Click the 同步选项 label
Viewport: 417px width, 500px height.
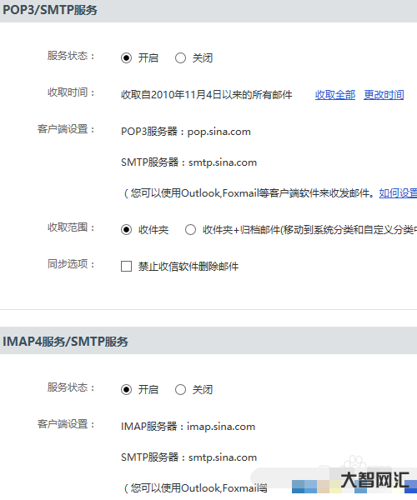pyautogui.click(x=71, y=264)
